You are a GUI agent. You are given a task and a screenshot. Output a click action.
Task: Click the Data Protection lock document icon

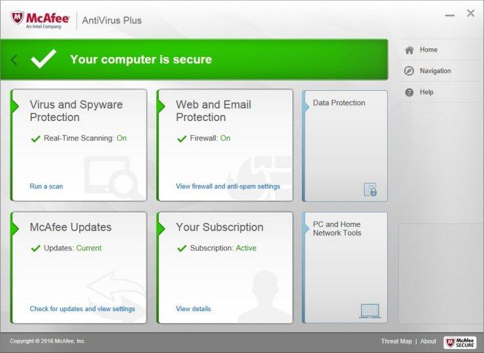(370, 190)
